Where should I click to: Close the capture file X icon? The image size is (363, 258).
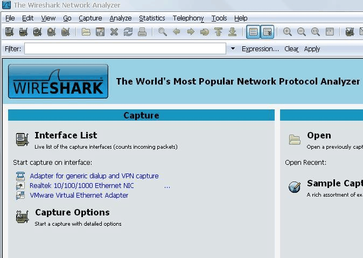[x=114, y=32]
